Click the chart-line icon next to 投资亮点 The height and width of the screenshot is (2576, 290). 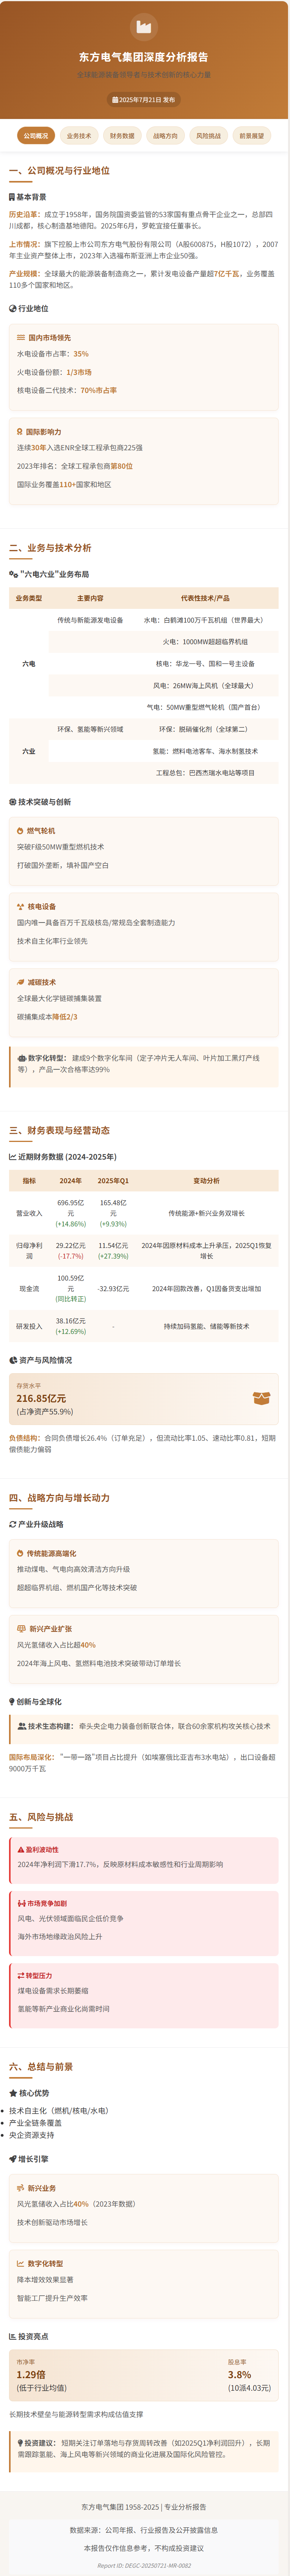[x=13, y=2336]
